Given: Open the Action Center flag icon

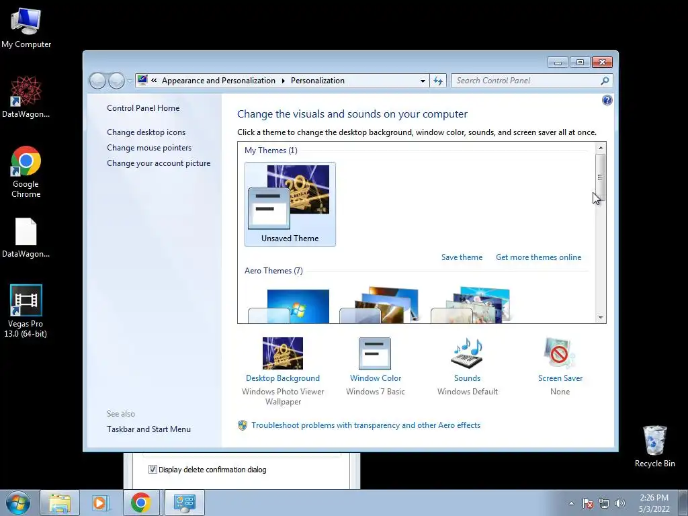Looking at the screenshot, I should (x=587, y=503).
